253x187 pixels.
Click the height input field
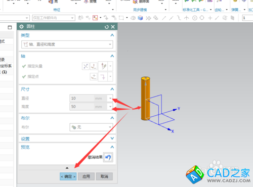click(82, 107)
